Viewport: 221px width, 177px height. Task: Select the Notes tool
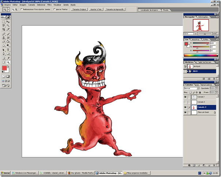coord(4,59)
